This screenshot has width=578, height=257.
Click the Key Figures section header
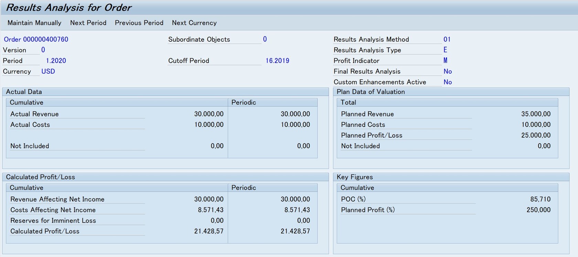click(355, 177)
